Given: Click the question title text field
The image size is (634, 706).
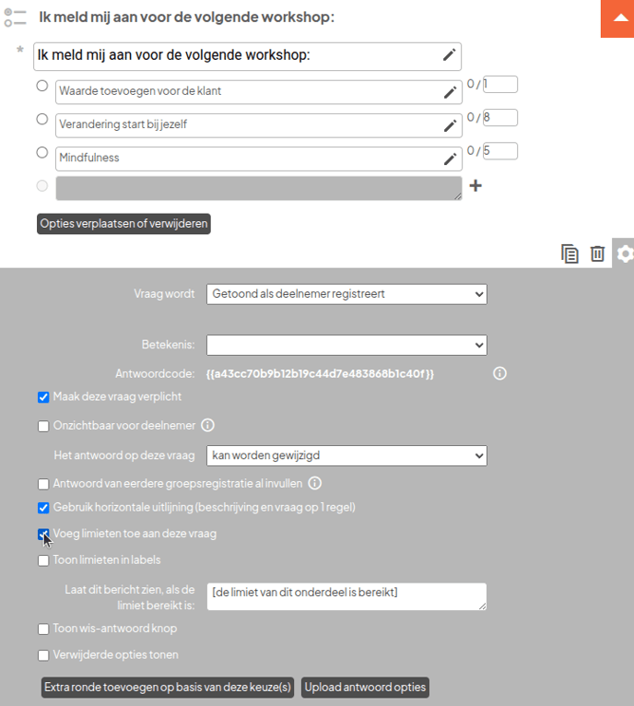Looking at the screenshot, I should pos(247,56).
